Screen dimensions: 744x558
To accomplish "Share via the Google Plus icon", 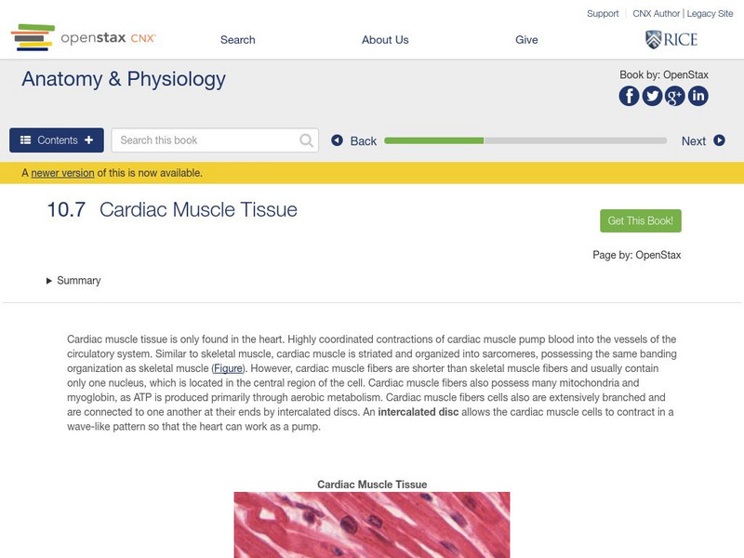I will tap(675, 96).
